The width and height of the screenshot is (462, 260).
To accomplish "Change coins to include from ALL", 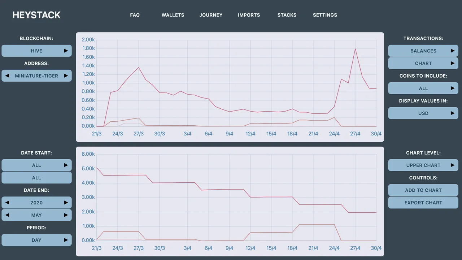I will [x=423, y=88].
